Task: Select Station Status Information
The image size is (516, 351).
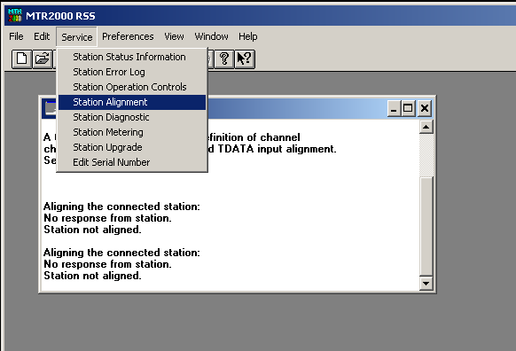Action: click(132, 57)
